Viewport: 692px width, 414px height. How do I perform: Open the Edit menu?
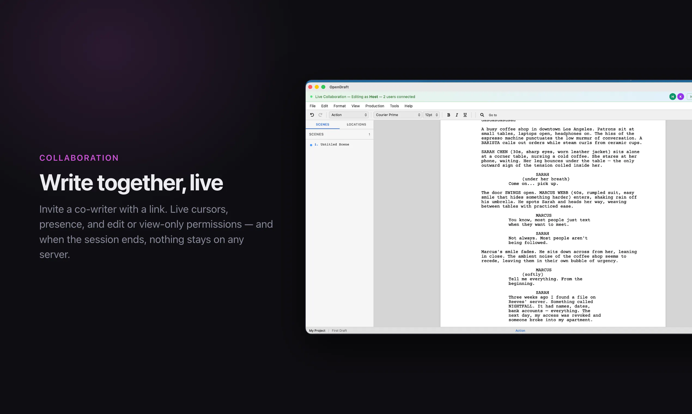click(324, 106)
